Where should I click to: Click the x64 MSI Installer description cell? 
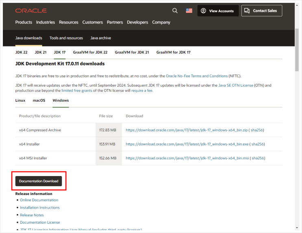pyautogui.click(x=55, y=158)
